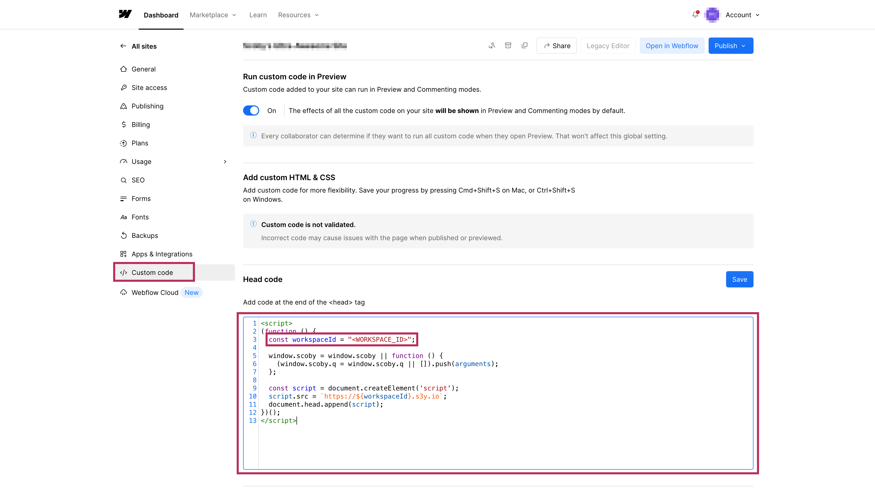Click the duplicate site icon

tap(524, 46)
